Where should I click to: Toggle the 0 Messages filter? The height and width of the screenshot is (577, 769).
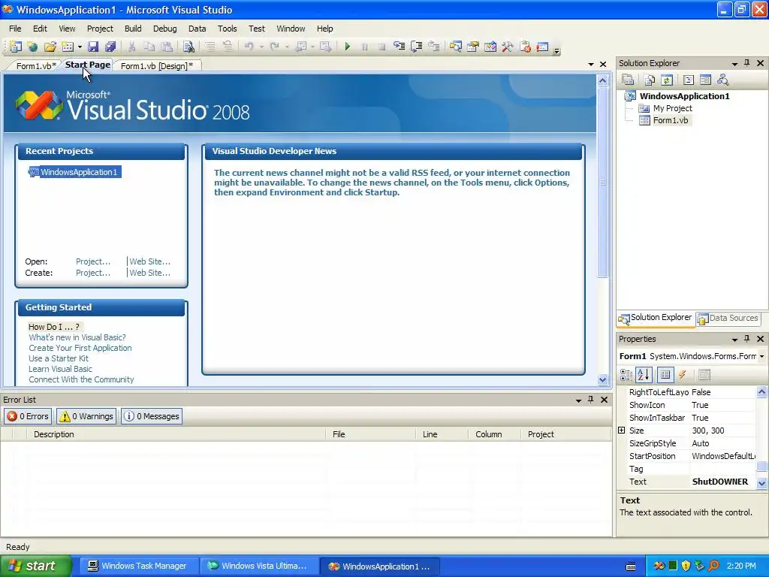tap(152, 416)
